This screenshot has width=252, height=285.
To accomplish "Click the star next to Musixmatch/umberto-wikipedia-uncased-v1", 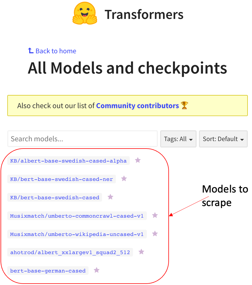I will (155, 233).
